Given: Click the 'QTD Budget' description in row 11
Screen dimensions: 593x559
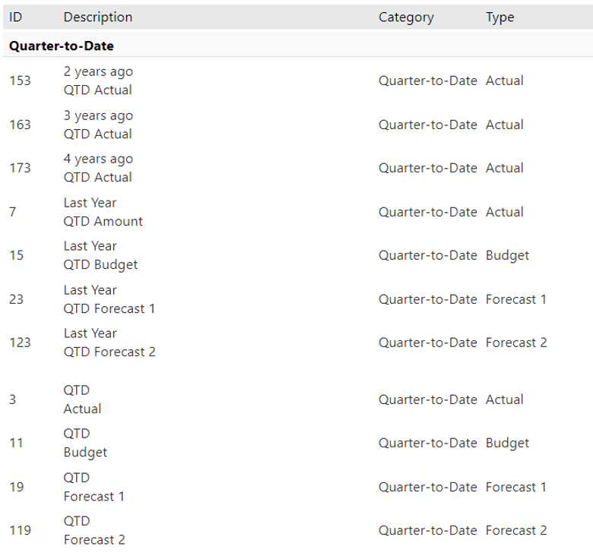Looking at the screenshot, I should tap(85, 443).
